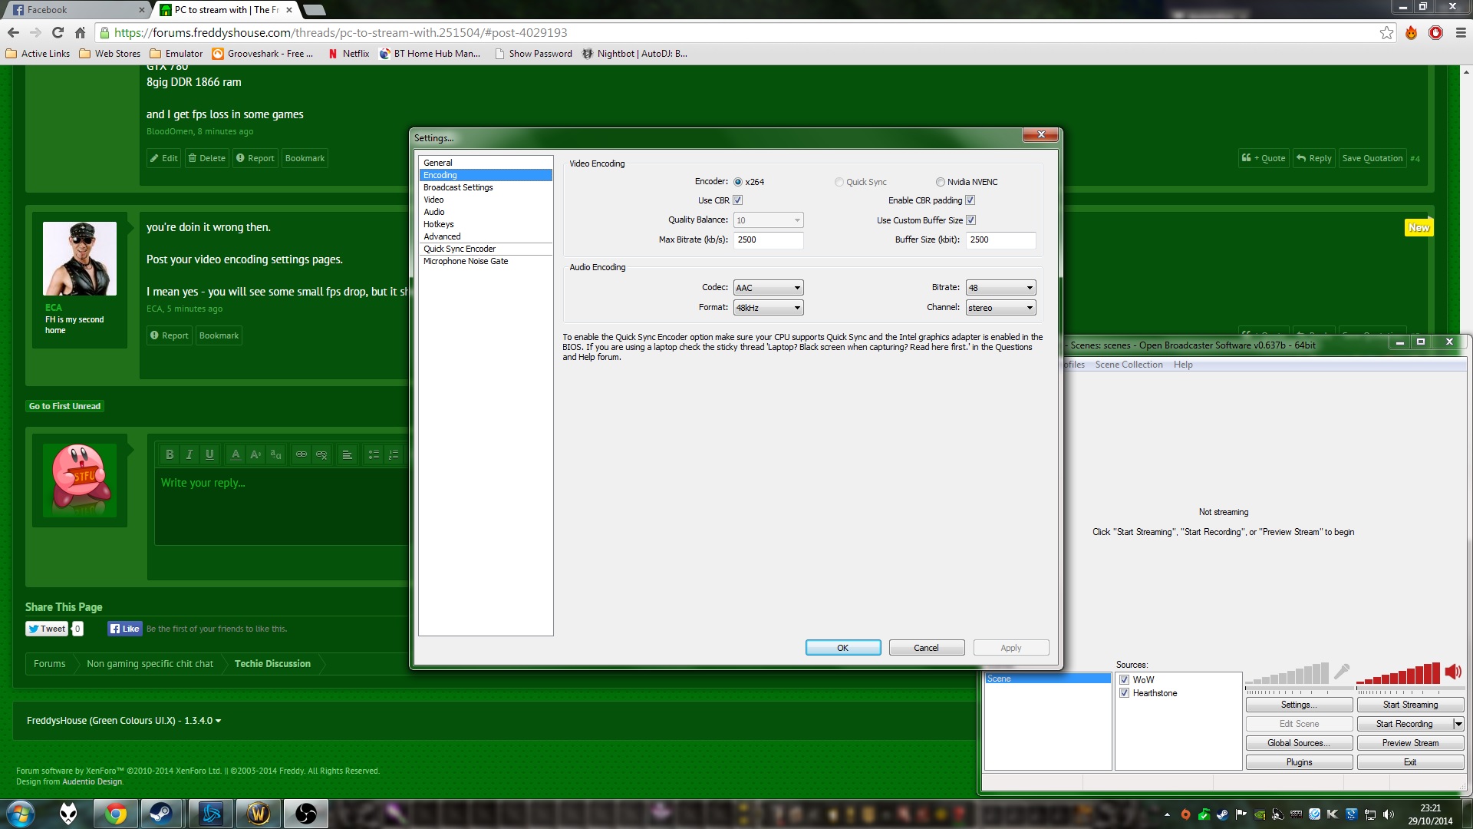
Task: Open OBS from the taskbar
Action: pos(305,814)
